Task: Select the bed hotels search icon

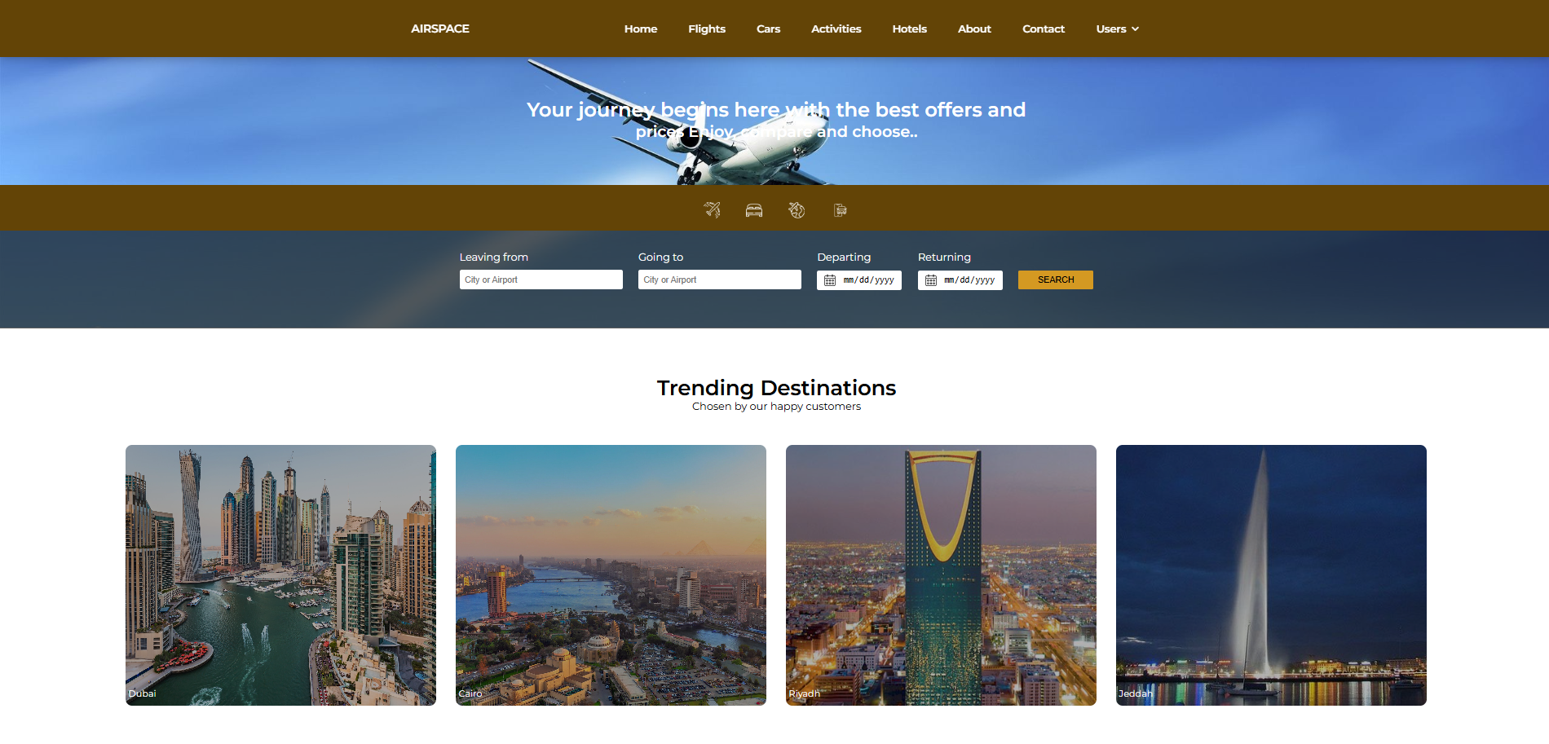Action: [754, 210]
